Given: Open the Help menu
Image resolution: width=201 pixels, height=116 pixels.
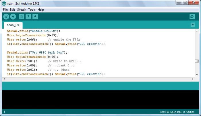Looking at the screenshot, I should [41, 9].
